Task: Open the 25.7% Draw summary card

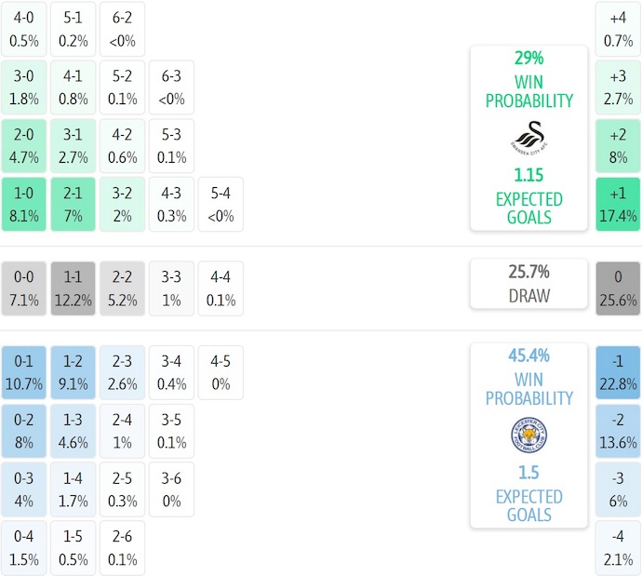Action: [x=528, y=284]
